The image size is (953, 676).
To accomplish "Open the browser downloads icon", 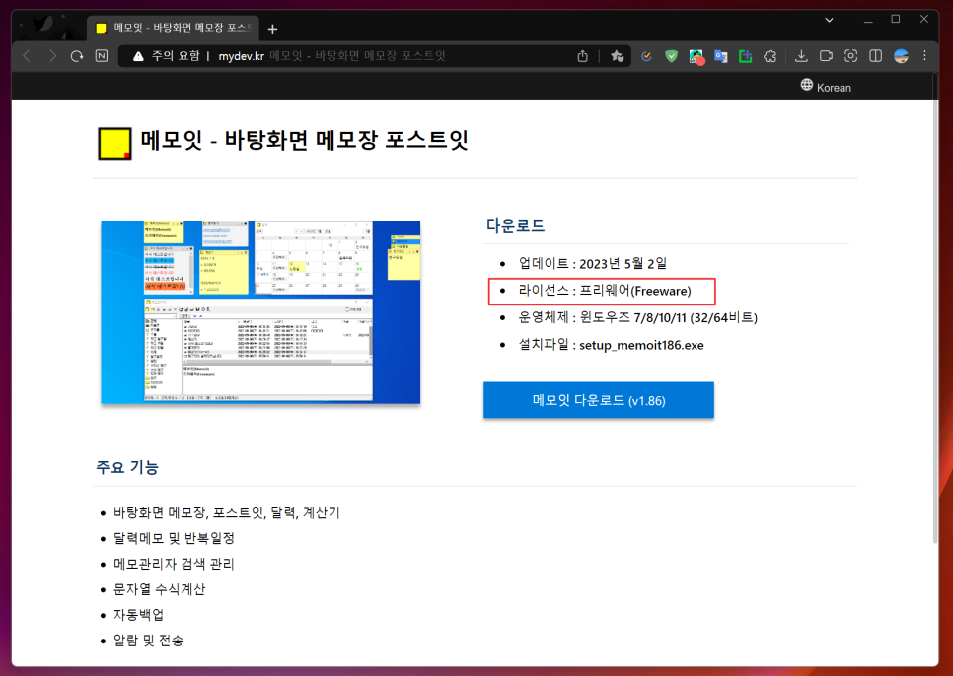I will tap(801, 56).
